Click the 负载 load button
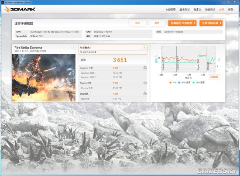240x176 pixels. click(x=137, y=23)
